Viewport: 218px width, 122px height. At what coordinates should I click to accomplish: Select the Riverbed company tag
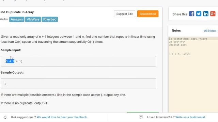(50, 19)
